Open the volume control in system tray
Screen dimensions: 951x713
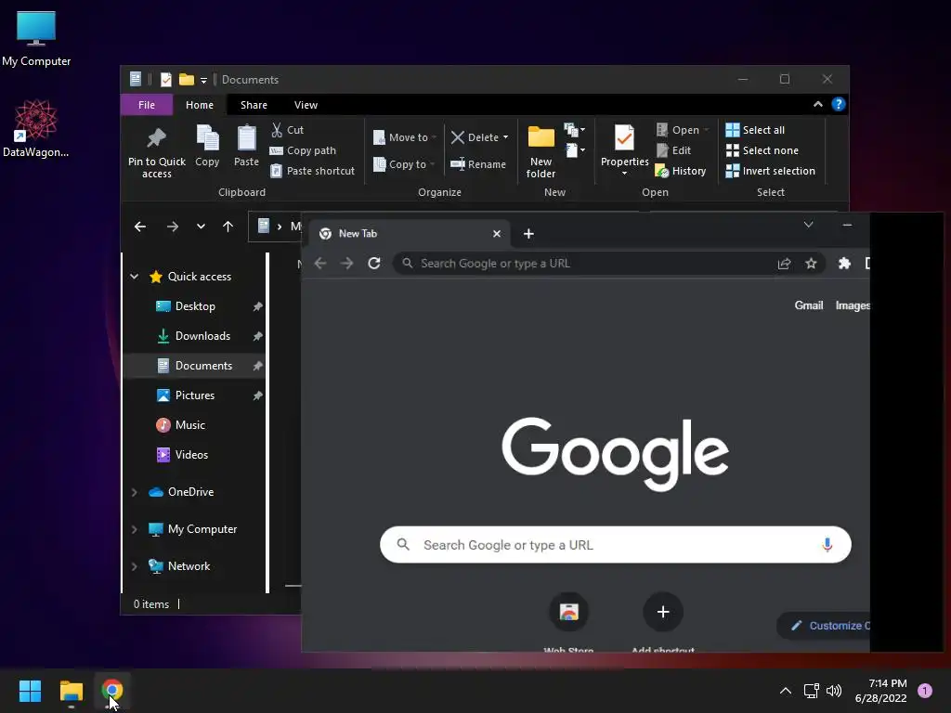pyautogui.click(x=834, y=691)
